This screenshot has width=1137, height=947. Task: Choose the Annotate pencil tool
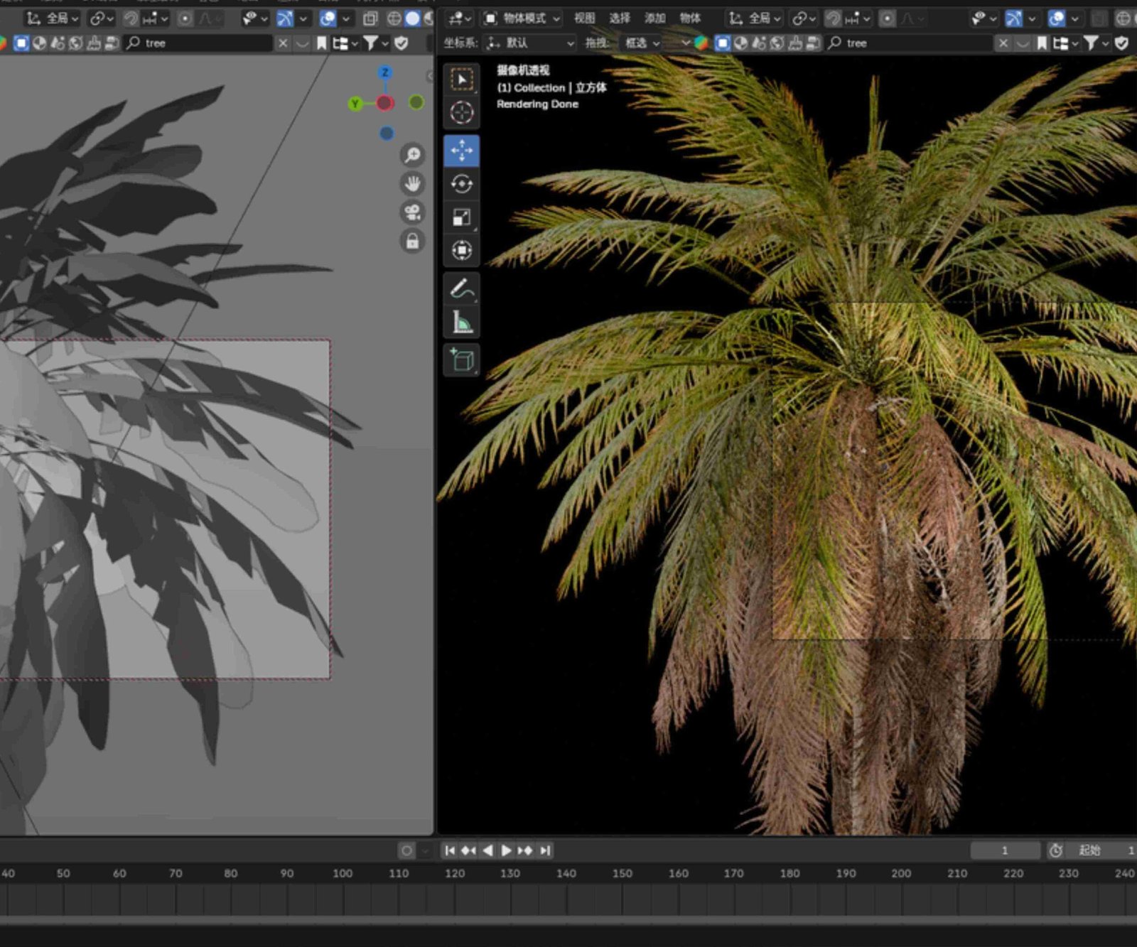point(461,289)
